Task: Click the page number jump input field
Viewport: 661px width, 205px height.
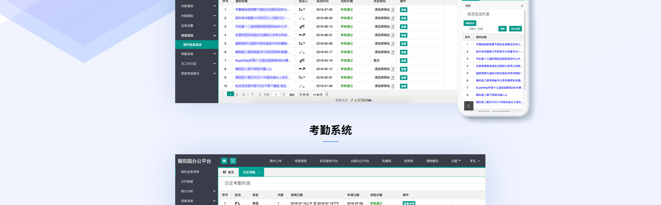Action: (x=276, y=94)
